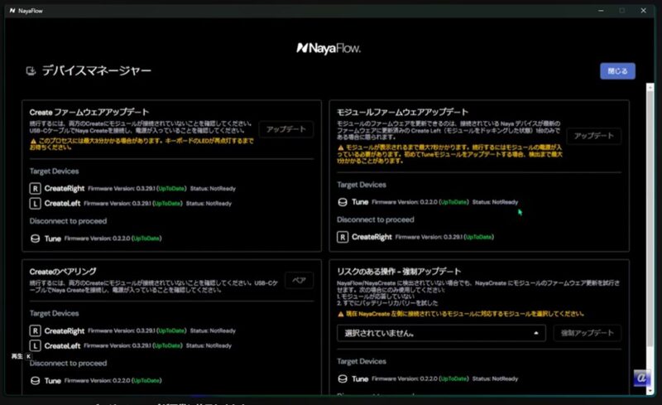Click the Tune module icon in pairing panel
662x405 pixels.
click(35, 381)
